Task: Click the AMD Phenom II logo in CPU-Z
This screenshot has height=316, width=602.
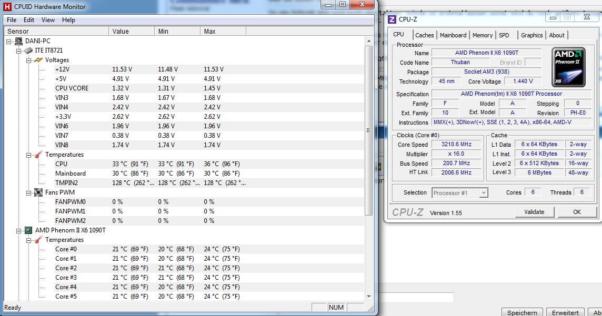Action: click(568, 67)
